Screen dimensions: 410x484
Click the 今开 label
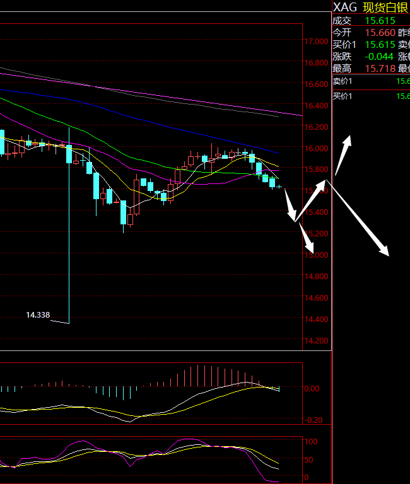click(x=342, y=33)
